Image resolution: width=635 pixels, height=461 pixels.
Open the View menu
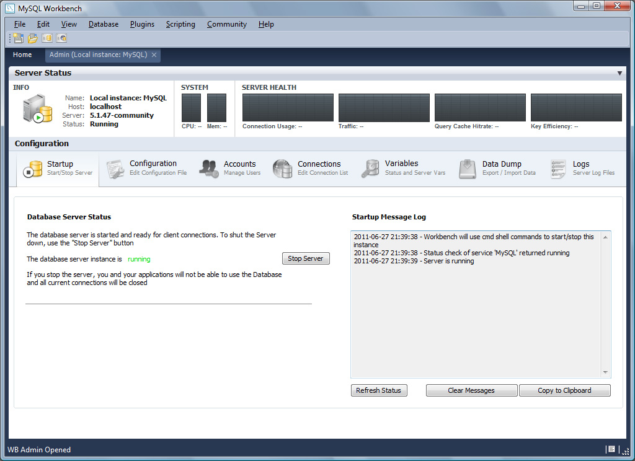(69, 24)
